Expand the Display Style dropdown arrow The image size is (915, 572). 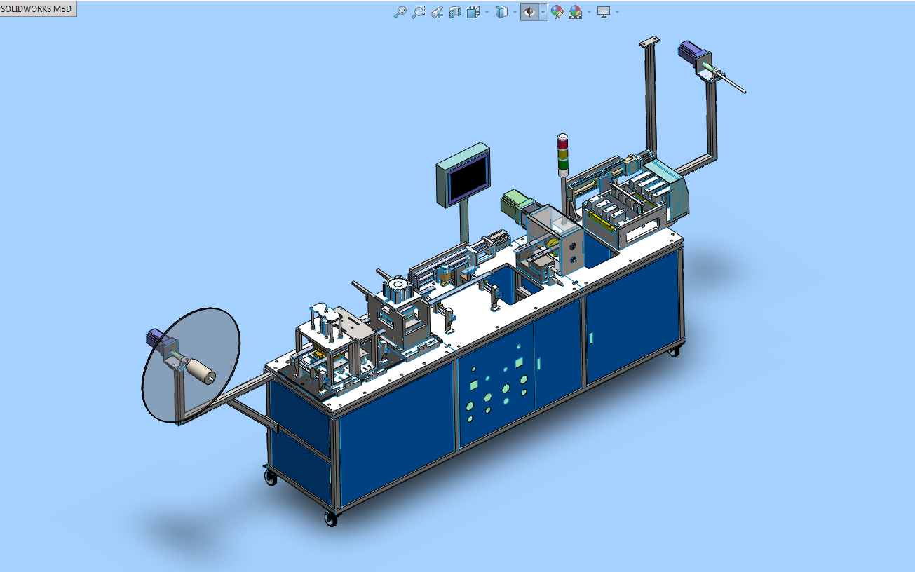coord(515,12)
